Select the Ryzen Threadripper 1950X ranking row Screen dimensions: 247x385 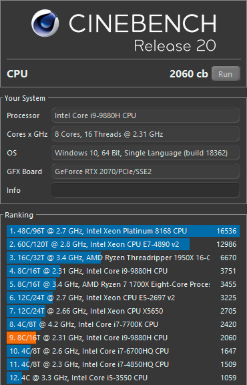tap(123, 258)
